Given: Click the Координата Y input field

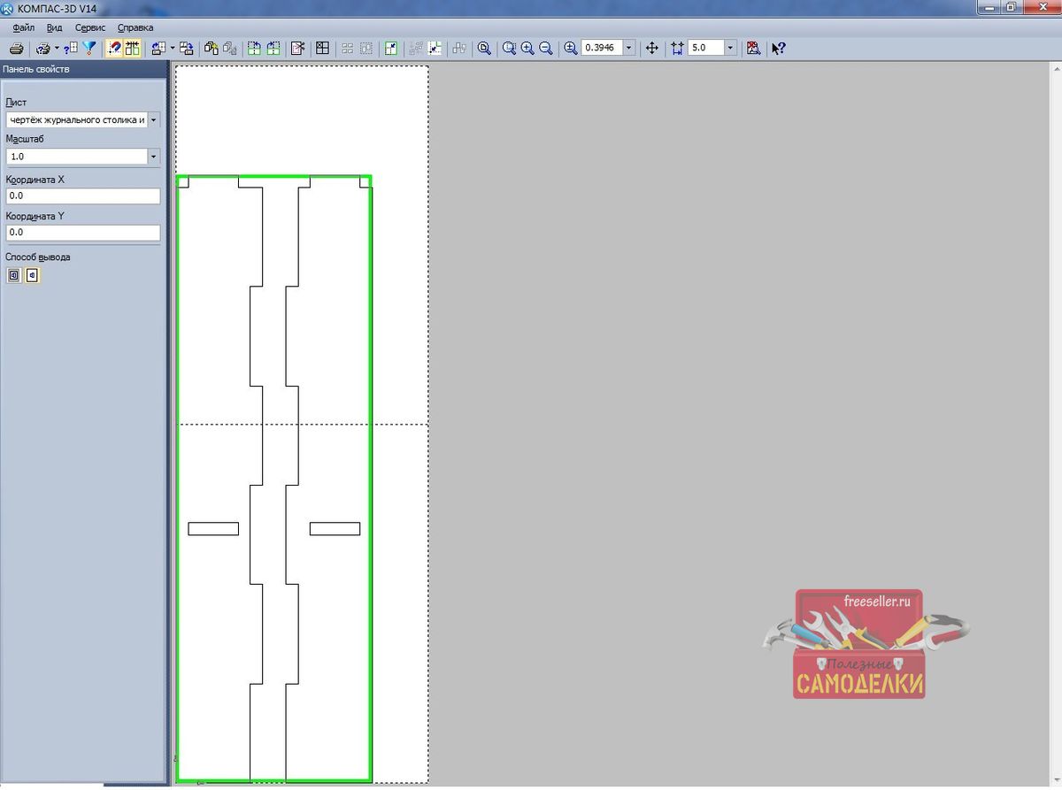Looking at the screenshot, I should (82, 233).
